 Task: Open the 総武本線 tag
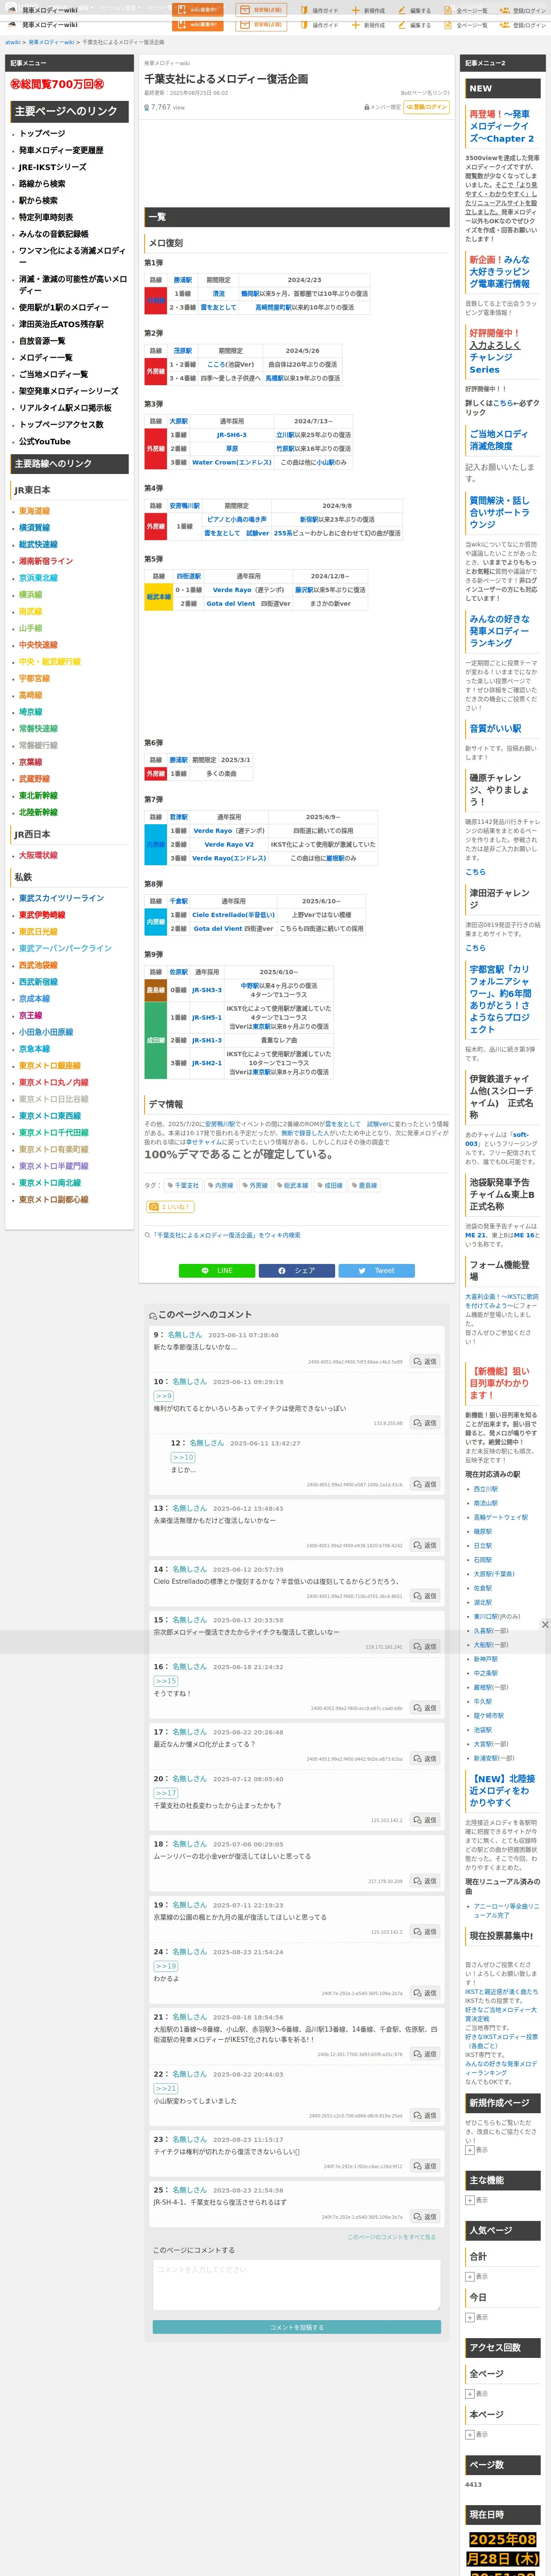click(x=293, y=1185)
